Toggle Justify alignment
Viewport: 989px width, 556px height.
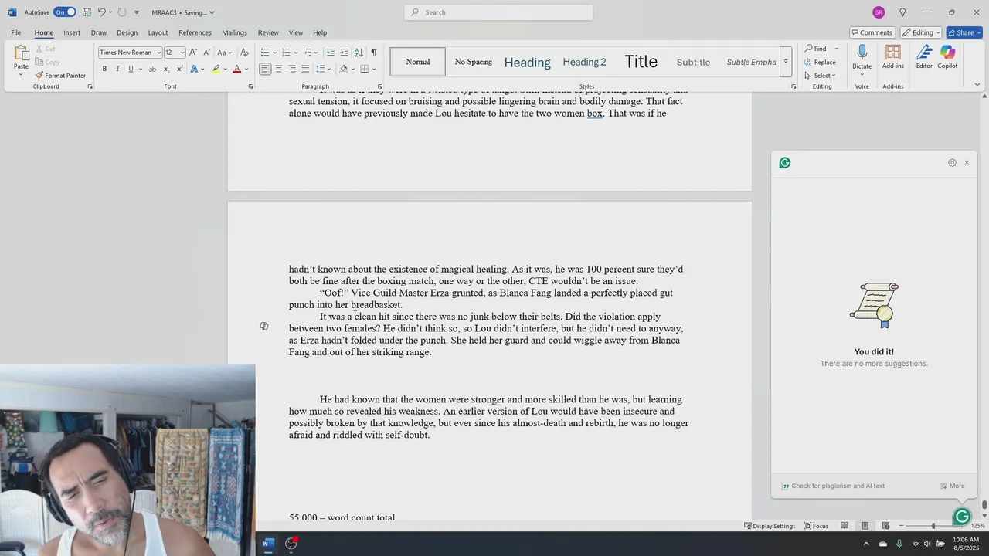point(305,69)
